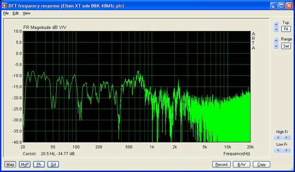Image resolution: width=295 pixels, height=172 pixels.
Task: Click the Top down arrow stepper
Action: click(x=276, y=29)
